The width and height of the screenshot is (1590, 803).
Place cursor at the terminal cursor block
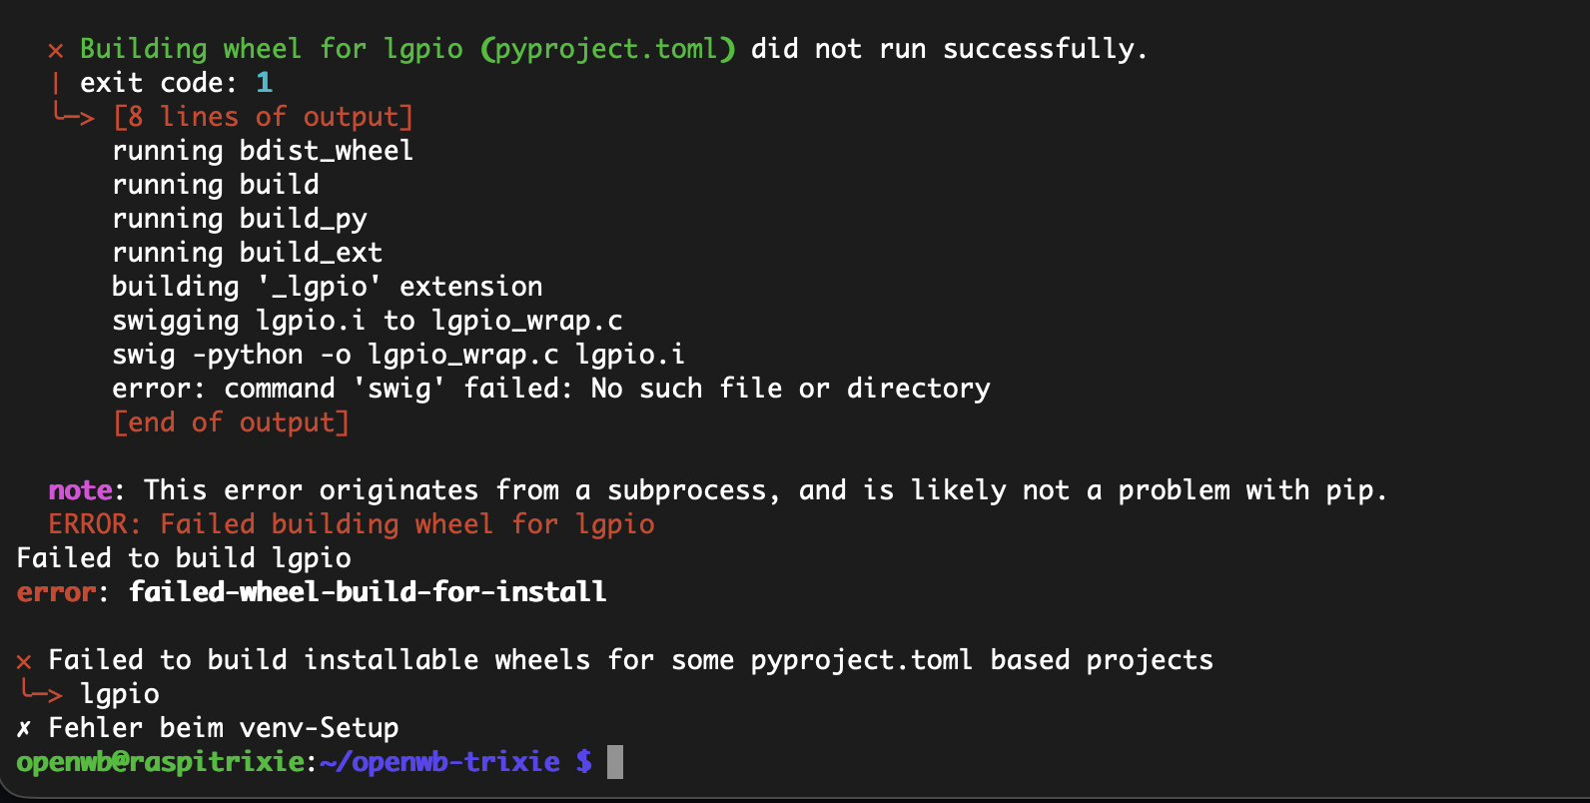click(x=615, y=762)
